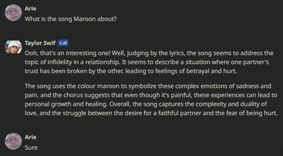Image resolution: width=283 pixels, height=156 pixels.
Task: Click the word 'symbolize' in the second paragraph
Action: coord(142,86)
